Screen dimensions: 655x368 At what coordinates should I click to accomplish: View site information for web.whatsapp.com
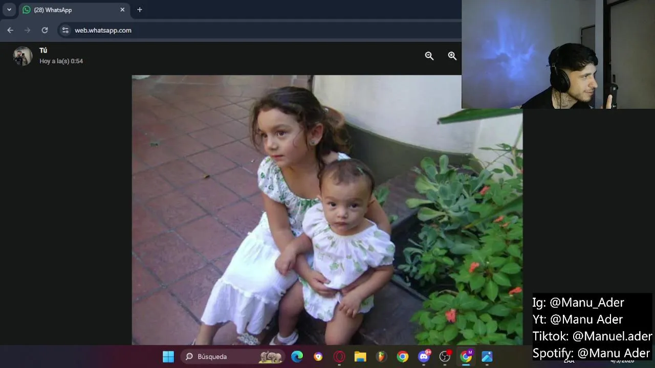pos(65,30)
